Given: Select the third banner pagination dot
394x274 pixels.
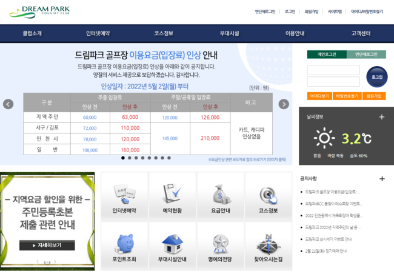Looking at the screenshot, I should coord(136,158).
